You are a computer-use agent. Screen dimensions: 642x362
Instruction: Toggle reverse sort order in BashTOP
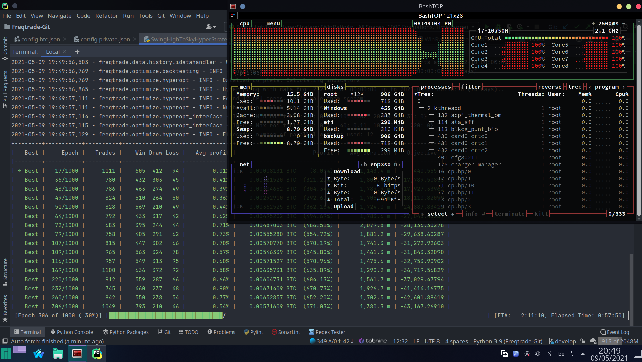coord(550,87)
